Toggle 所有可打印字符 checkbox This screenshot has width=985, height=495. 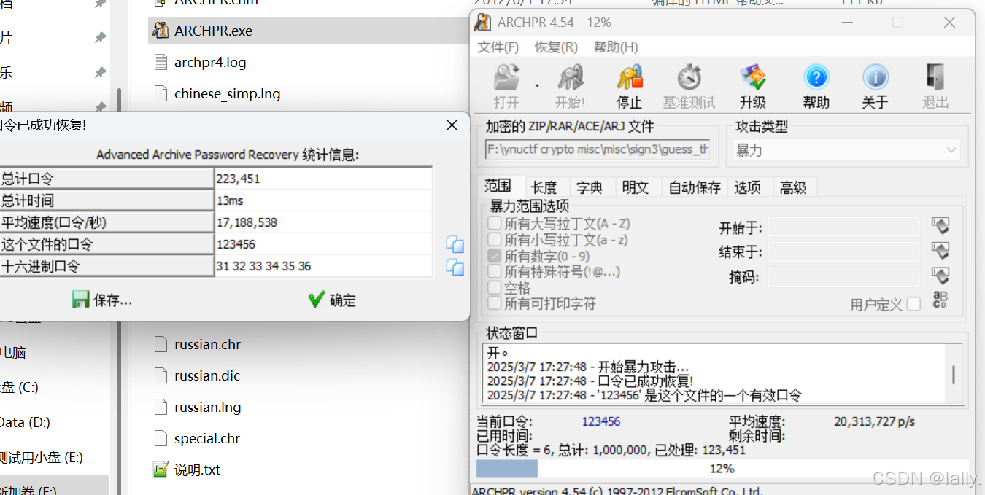tap(495, 303)
